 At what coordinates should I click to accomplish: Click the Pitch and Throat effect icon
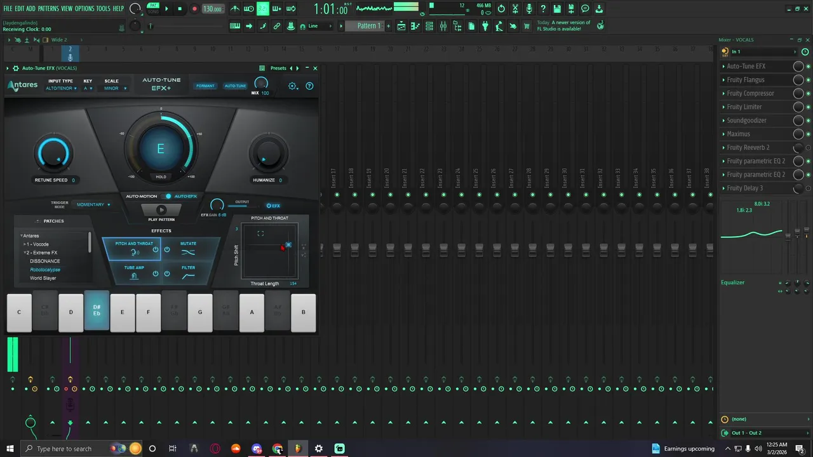pyautogui.click(x=135, y=252)
